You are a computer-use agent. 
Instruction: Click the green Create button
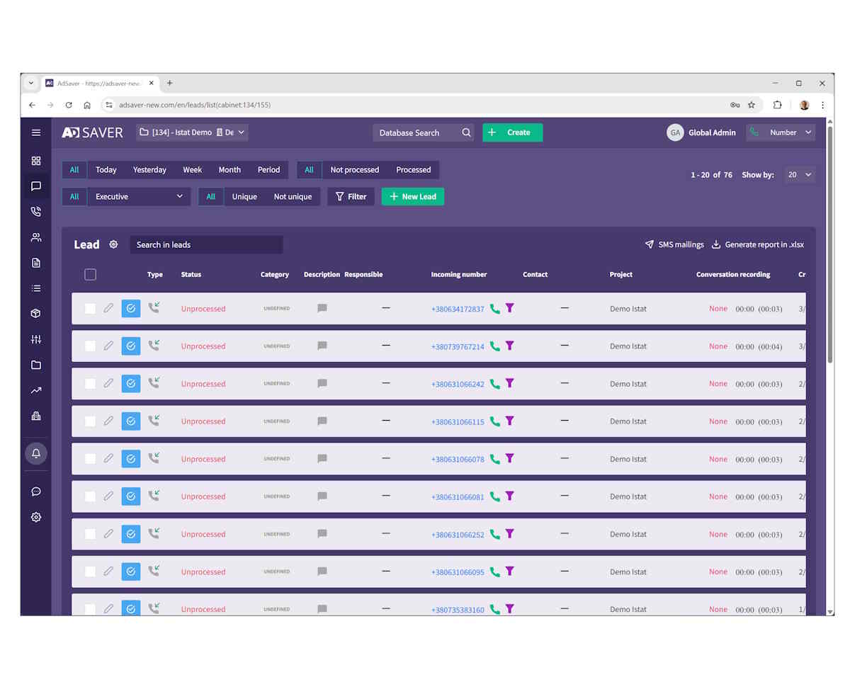pyautogui.click(x=513, y=132)
